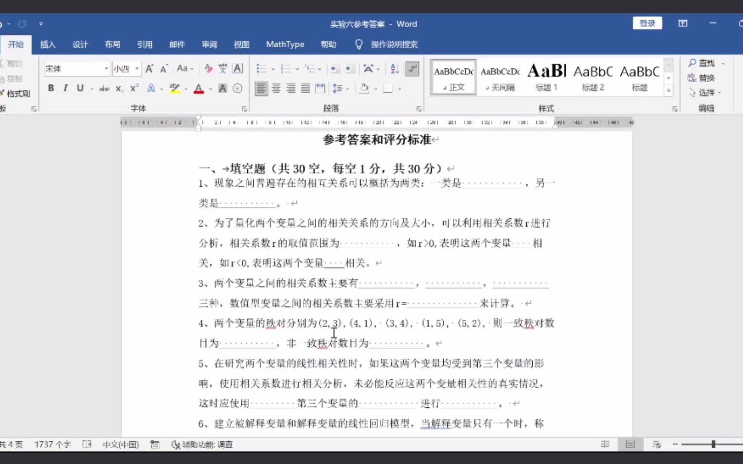This screenshot has width=743, height=464.
Task: Sort paragraph A-Z icon
Action: coord(395,69)
